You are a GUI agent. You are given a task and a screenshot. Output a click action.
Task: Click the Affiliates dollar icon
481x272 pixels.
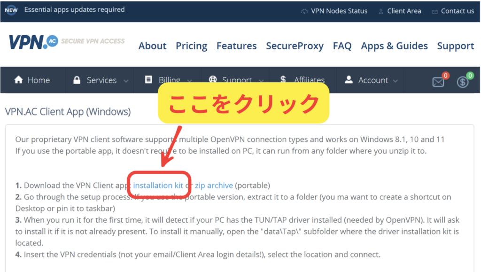[x=283, y=79]
